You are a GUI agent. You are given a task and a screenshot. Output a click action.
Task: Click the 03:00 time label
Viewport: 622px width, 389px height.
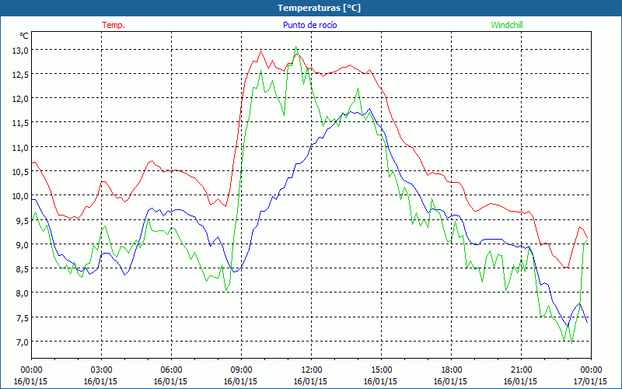(101, 370)
